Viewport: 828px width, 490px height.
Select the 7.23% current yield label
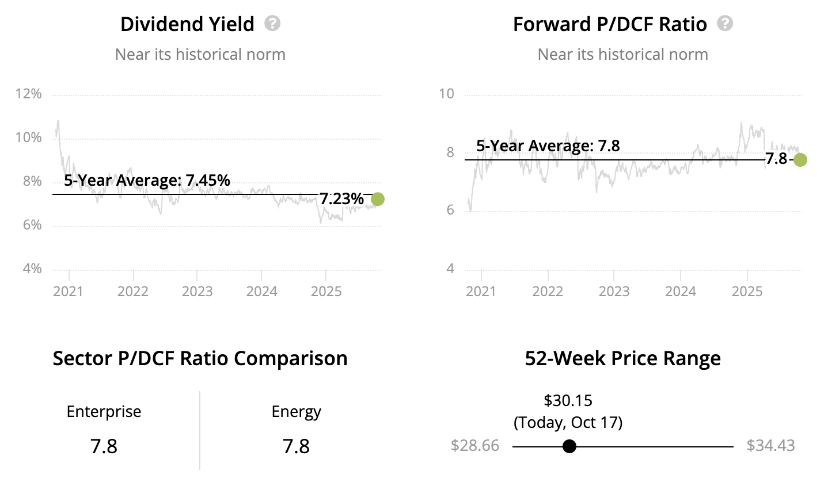pyautogui.click(x=342, y=199)
